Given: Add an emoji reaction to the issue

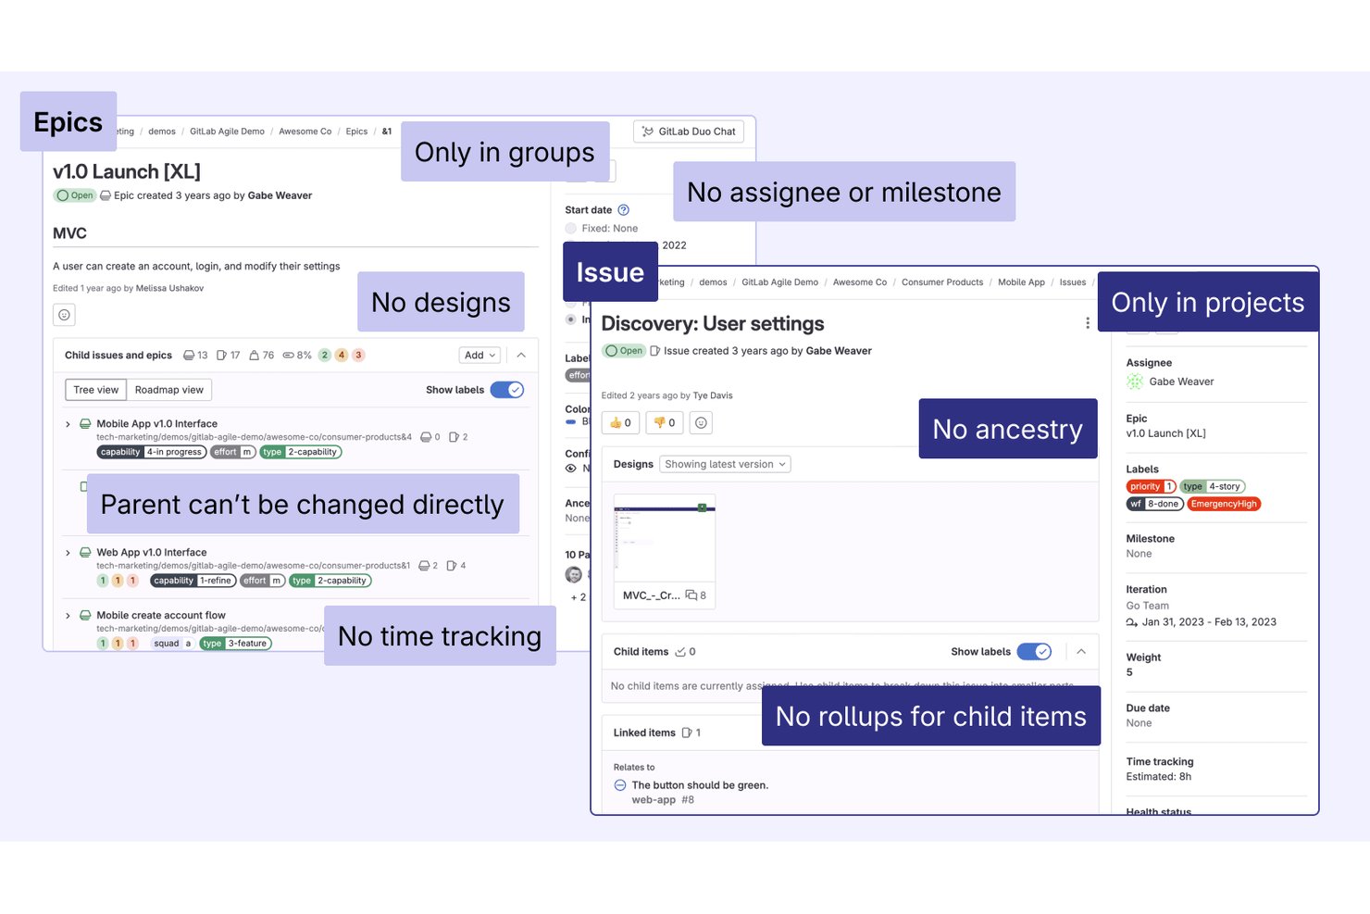Looking at the screenshot, I should (702, 423).
